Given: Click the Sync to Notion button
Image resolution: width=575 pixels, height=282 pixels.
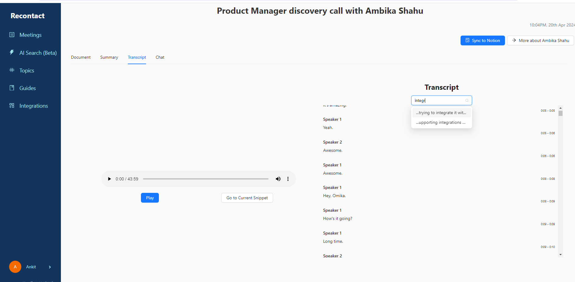Looking at the screenshot, I should pyautogui.click(x=482, y=40).
